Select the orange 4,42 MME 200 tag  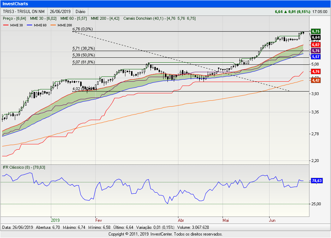click(x=316, y=81)
